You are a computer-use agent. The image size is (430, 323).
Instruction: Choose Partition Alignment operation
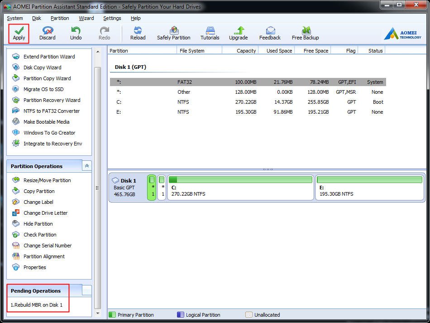[x=38, y=256]
